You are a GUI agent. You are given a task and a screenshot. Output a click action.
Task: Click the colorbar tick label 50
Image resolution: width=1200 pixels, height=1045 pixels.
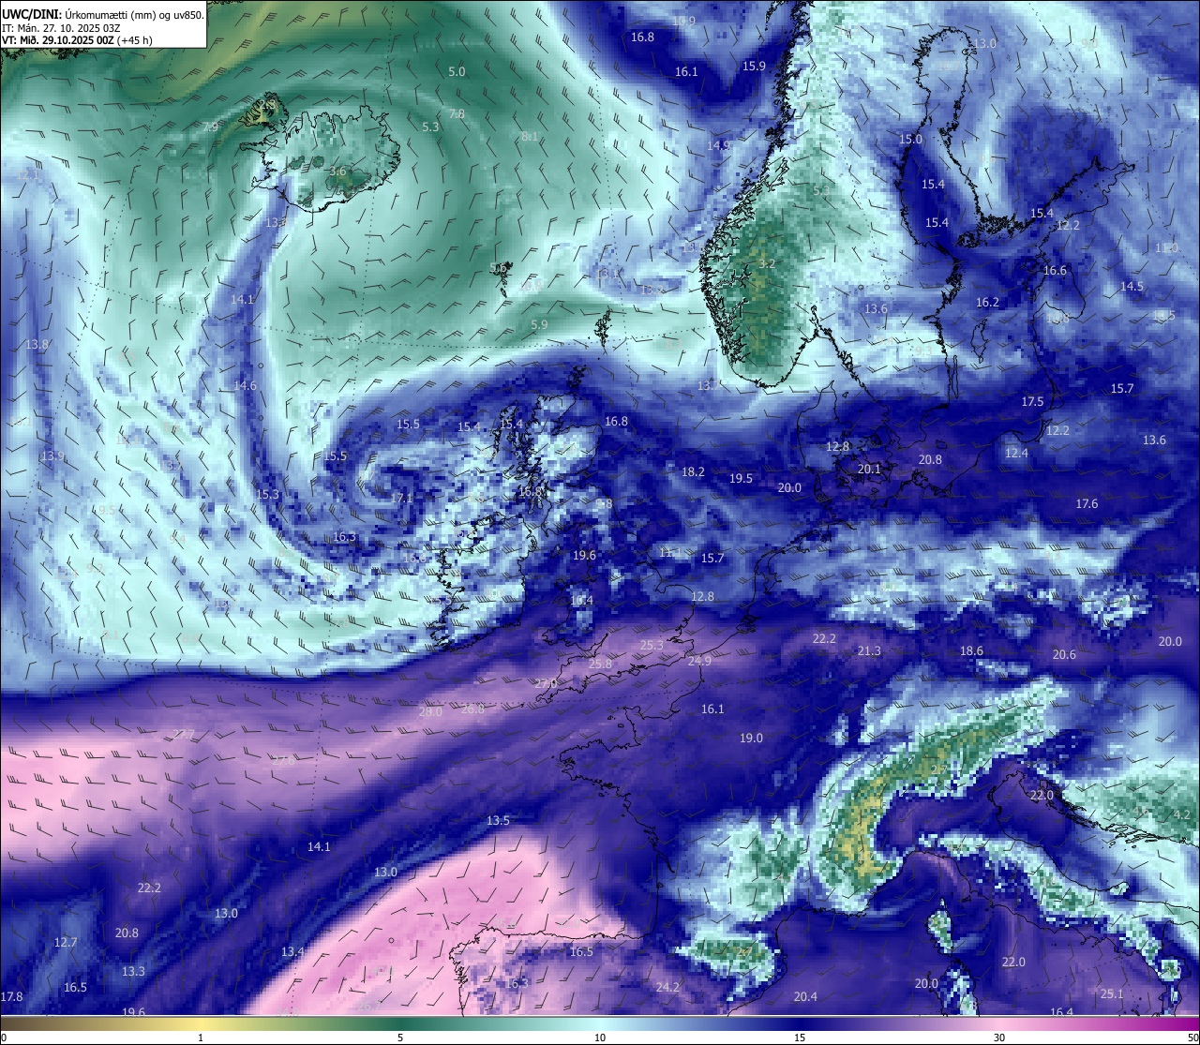tap(1192, 1038)
